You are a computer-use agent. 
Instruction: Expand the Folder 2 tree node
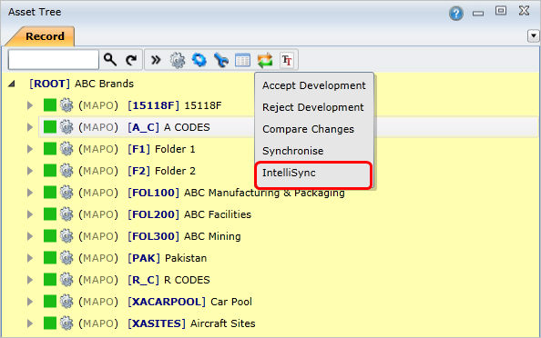[x=30, y=171]
